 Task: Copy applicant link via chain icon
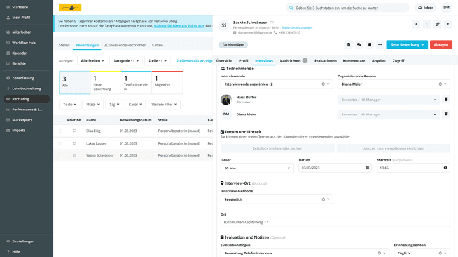(x=437, y=24)
